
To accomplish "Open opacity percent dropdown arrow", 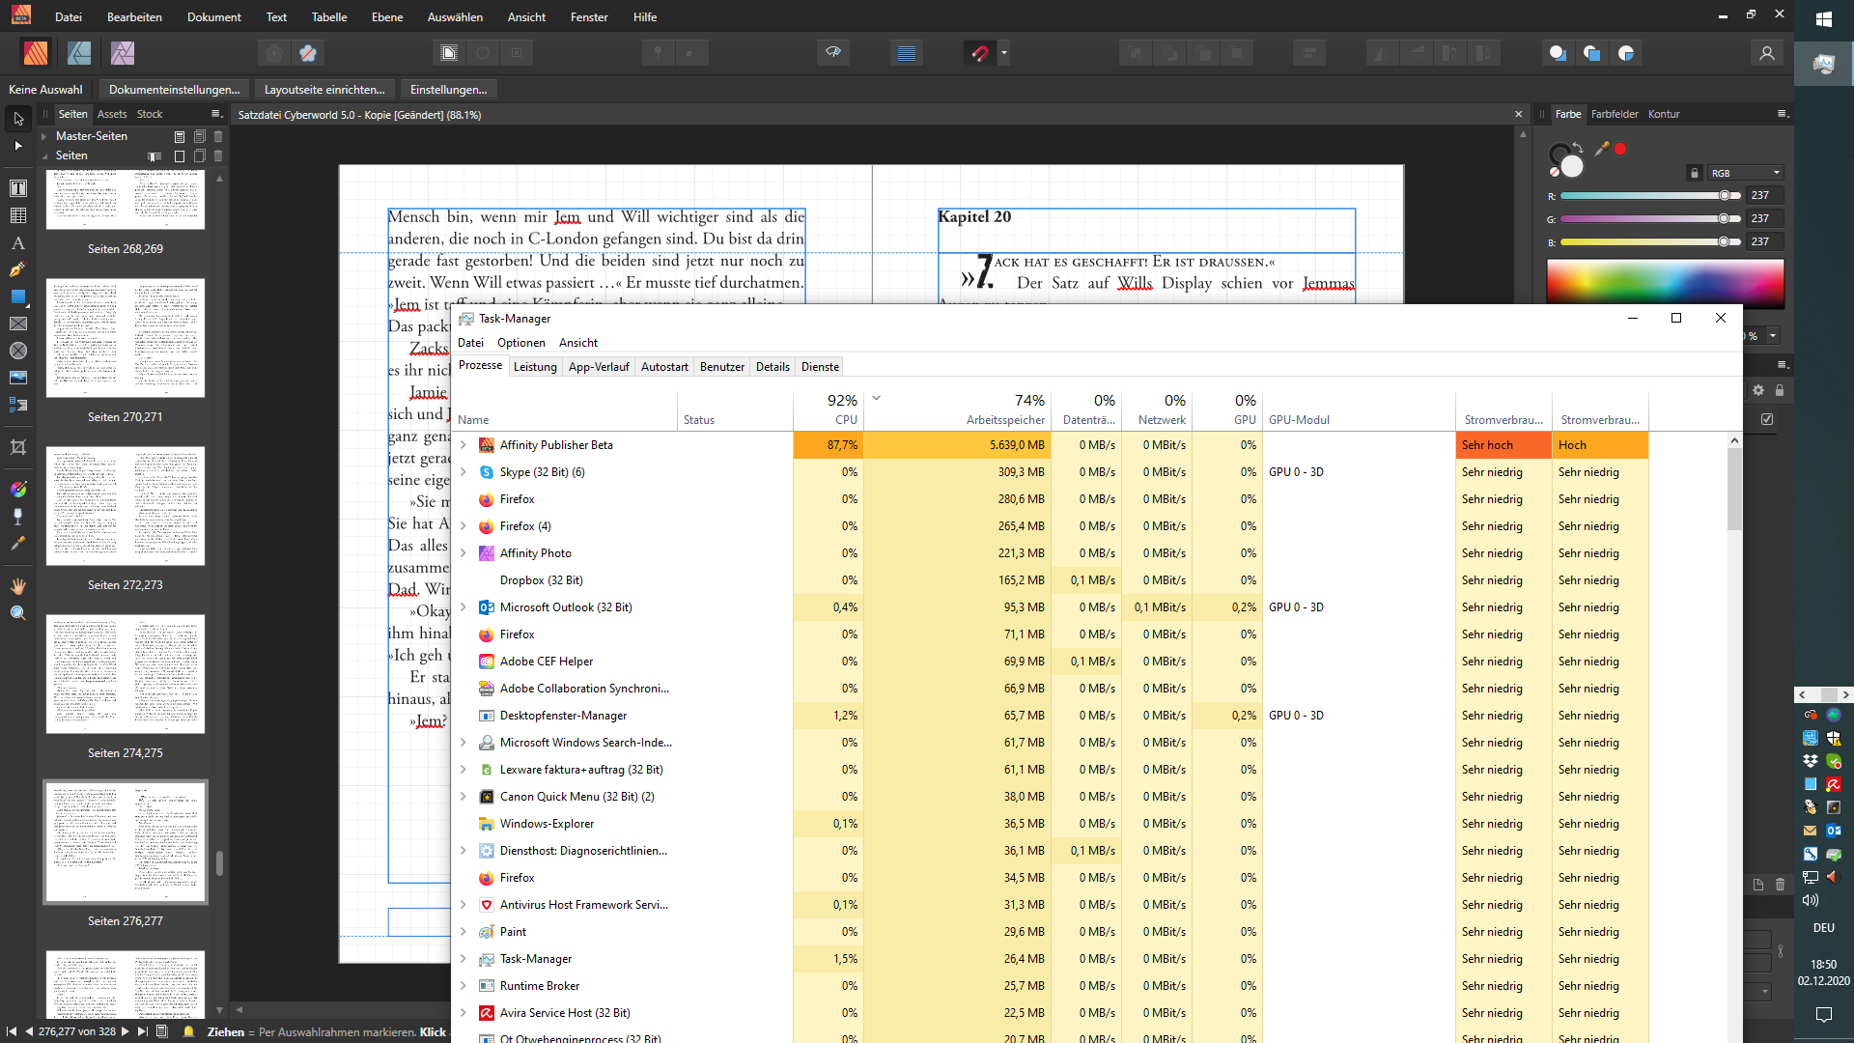I will click(x=1773, y=336).
